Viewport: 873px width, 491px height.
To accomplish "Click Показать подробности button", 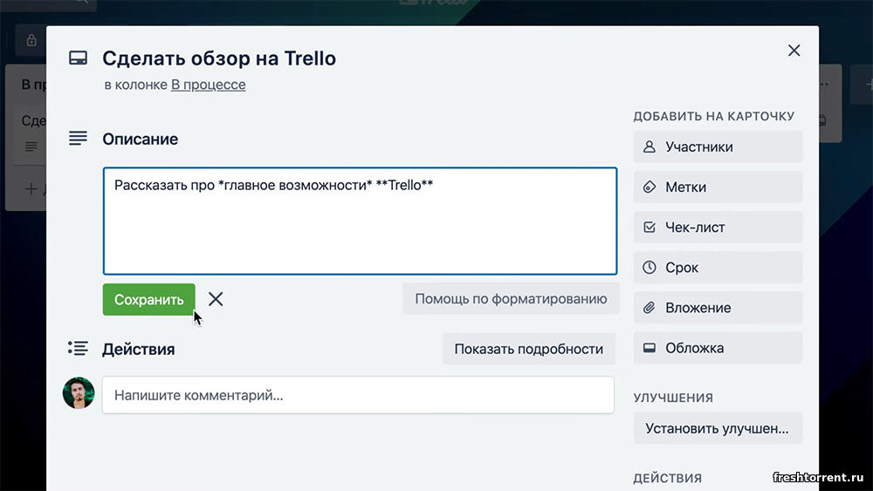I will pyautogui.click(x=529, y=349).
